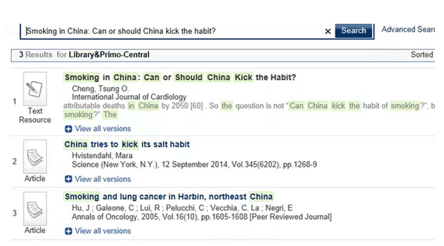Expand versions plus icon under Harbin lung cancer article
The image size is (444, 246).
(x=68, y=231)
